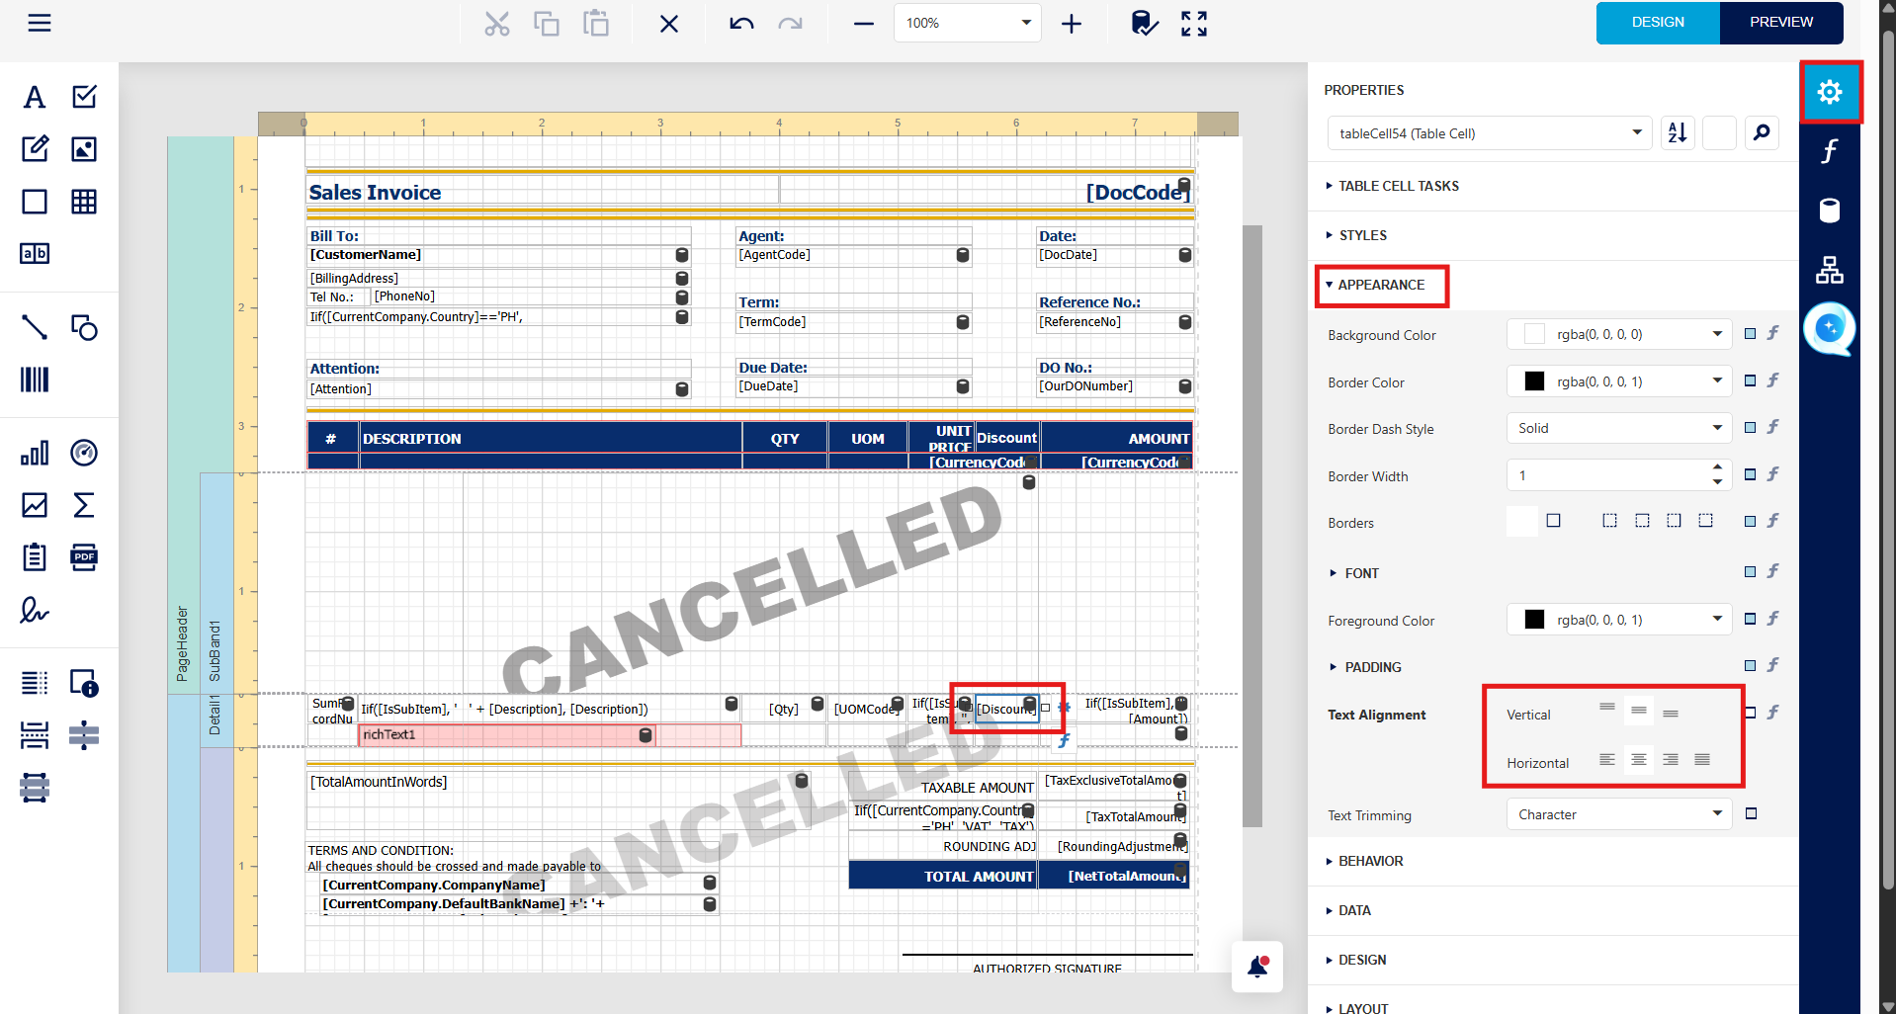The height and width of the screenshot is (1014, 1896).
Task: Open expression editor for Background Color
Action: click(x=1773, y=333)
